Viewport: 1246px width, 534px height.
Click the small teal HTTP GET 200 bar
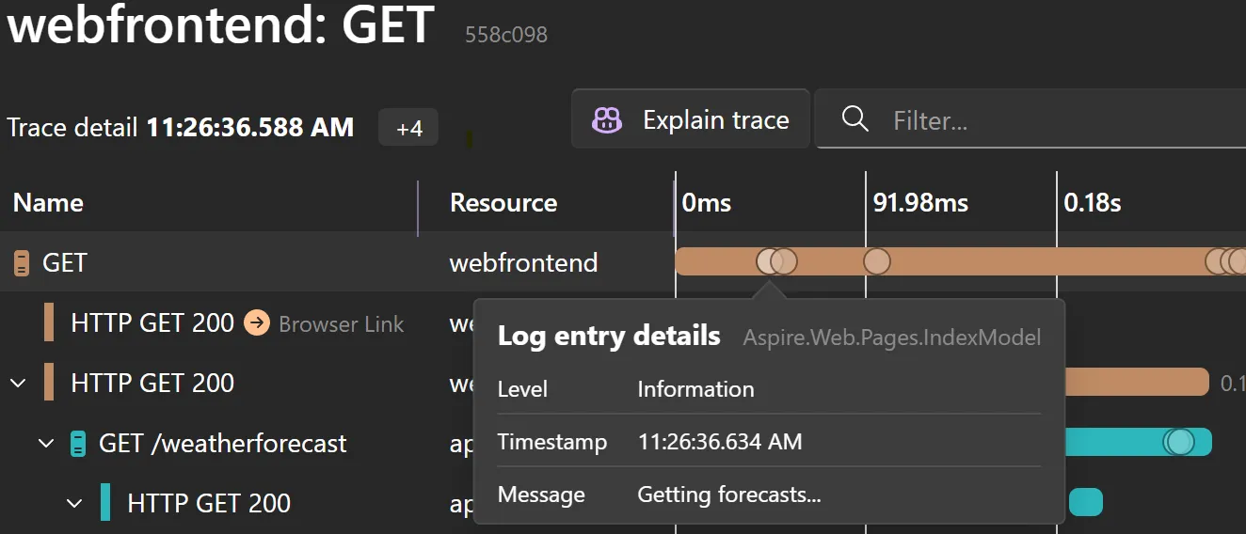(1086, 502)
